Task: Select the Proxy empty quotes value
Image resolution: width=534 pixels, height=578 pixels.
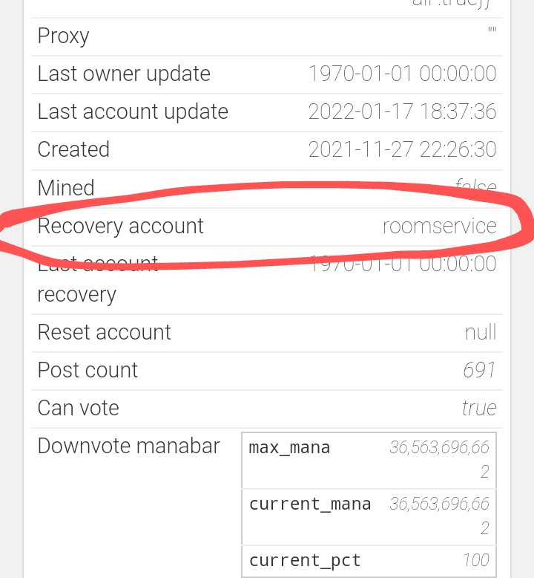Action: click(492, 30)
